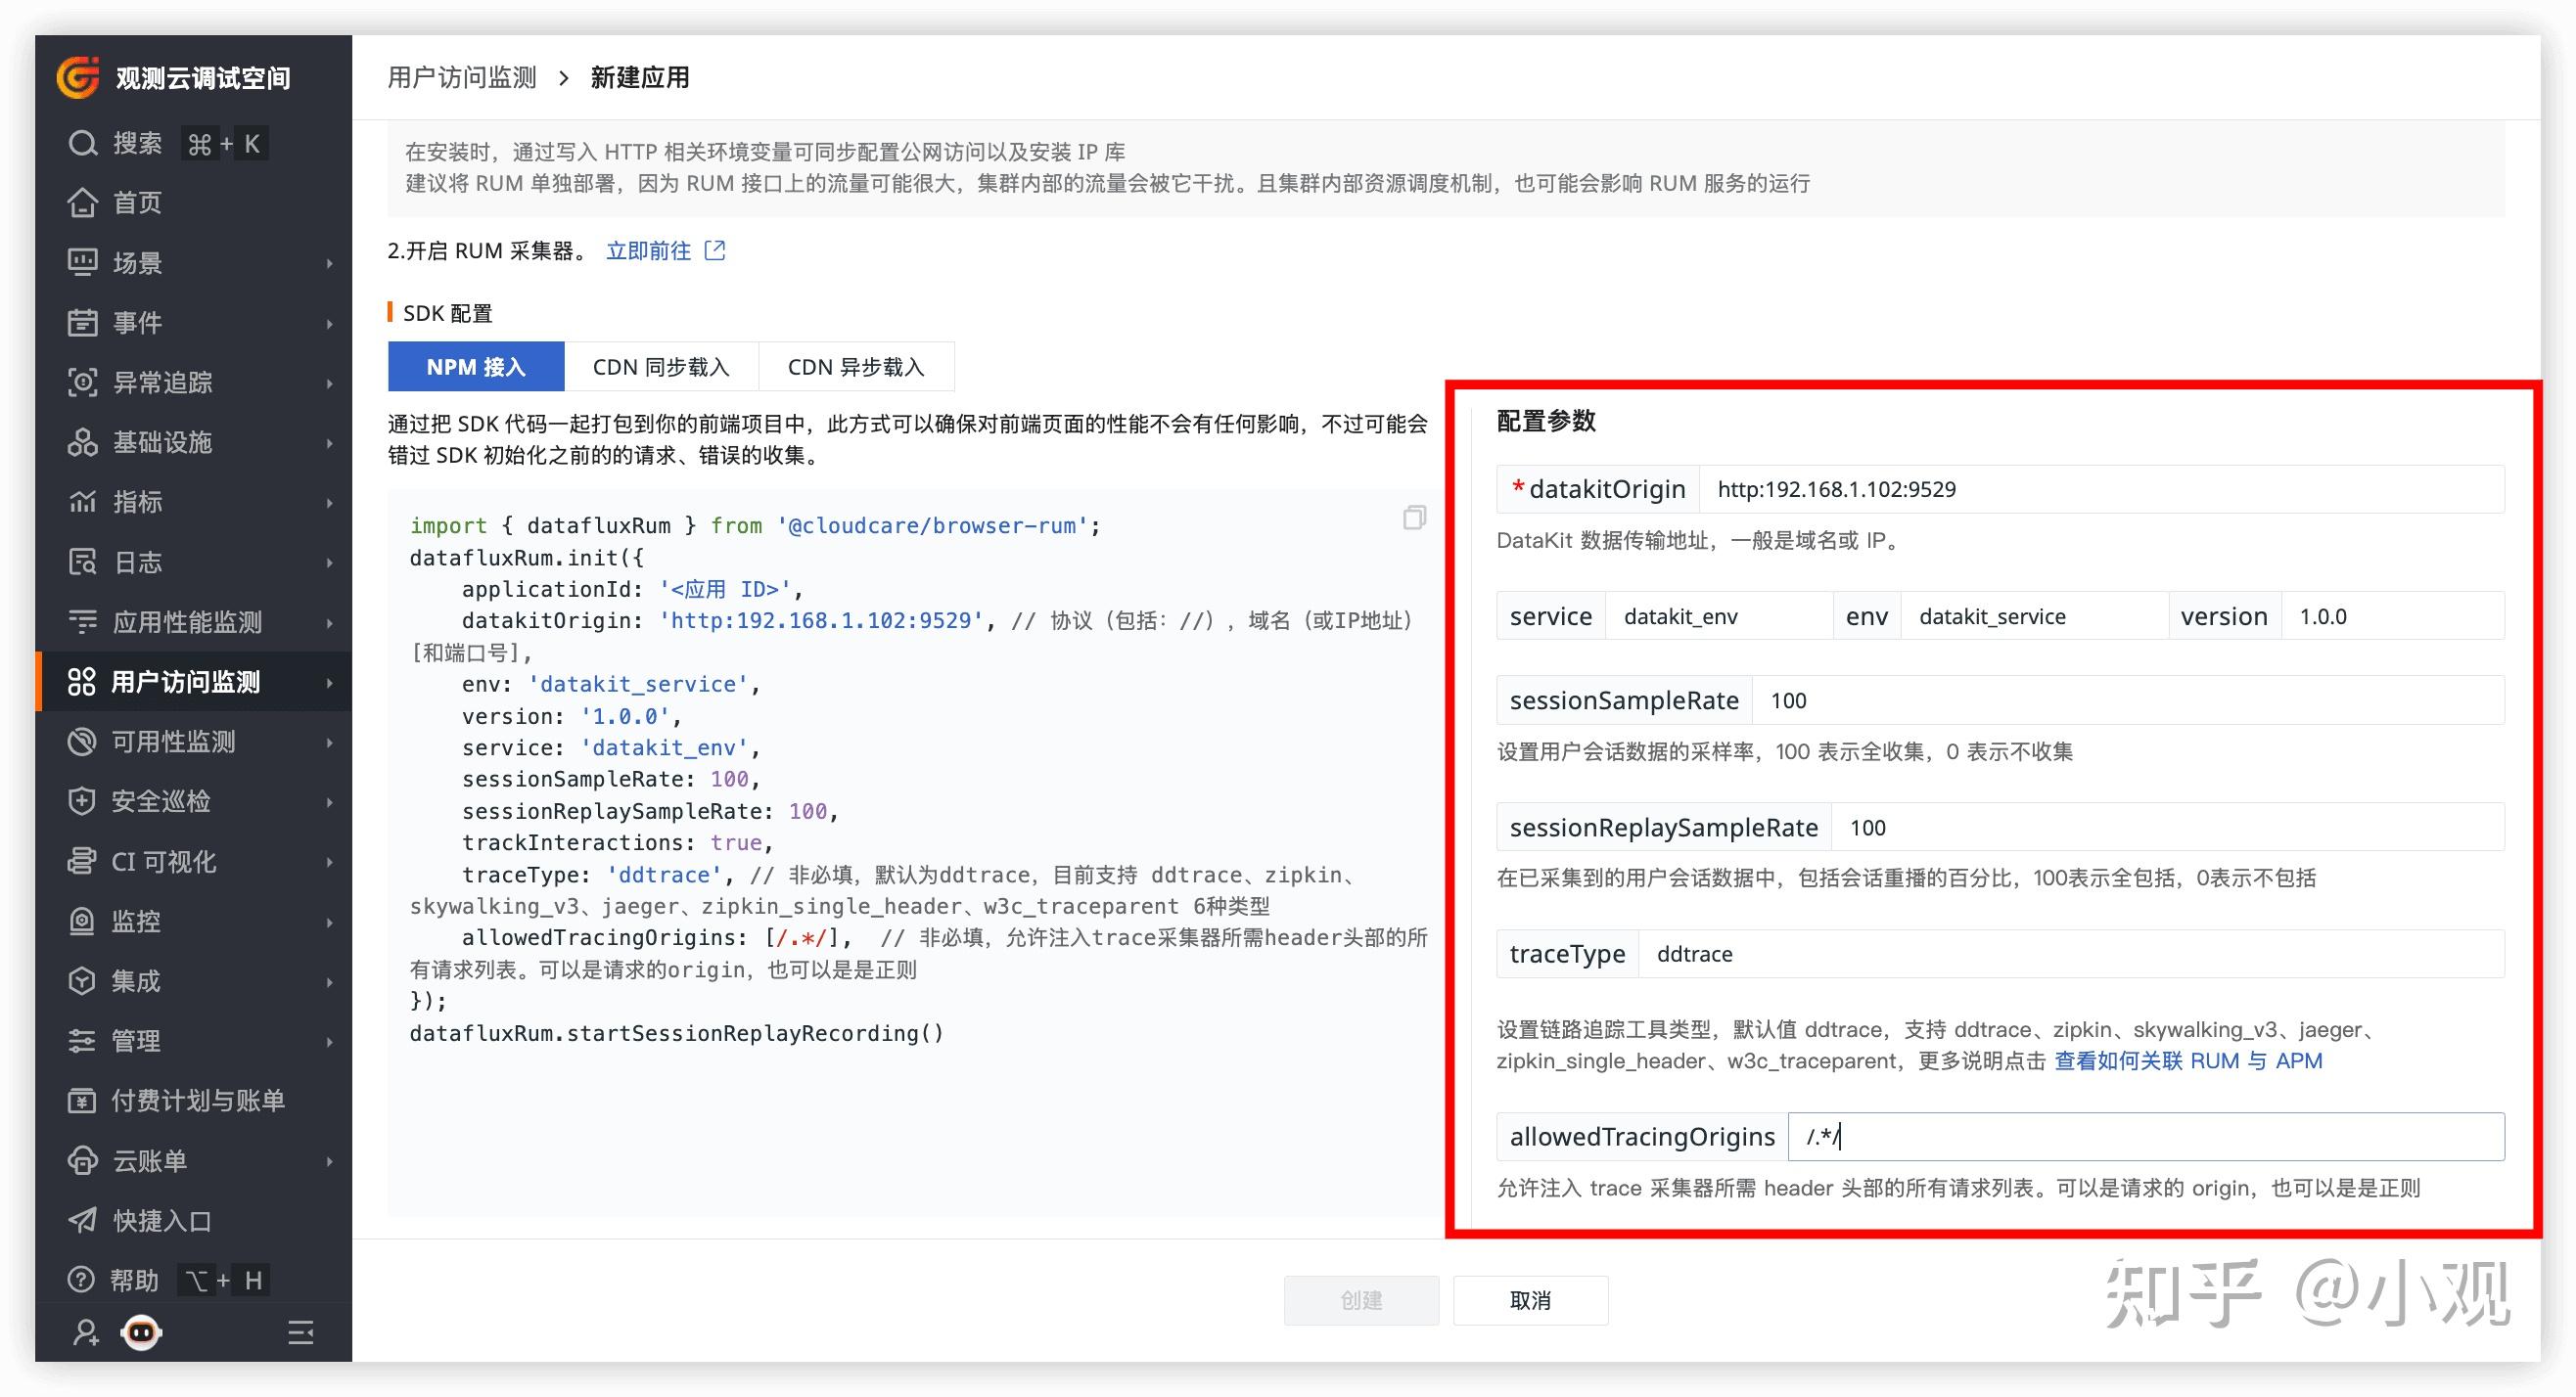Select the 监控 monitoring icon
The width and height of the screenshot is (2576, 1397).
[x=82, y=922]
